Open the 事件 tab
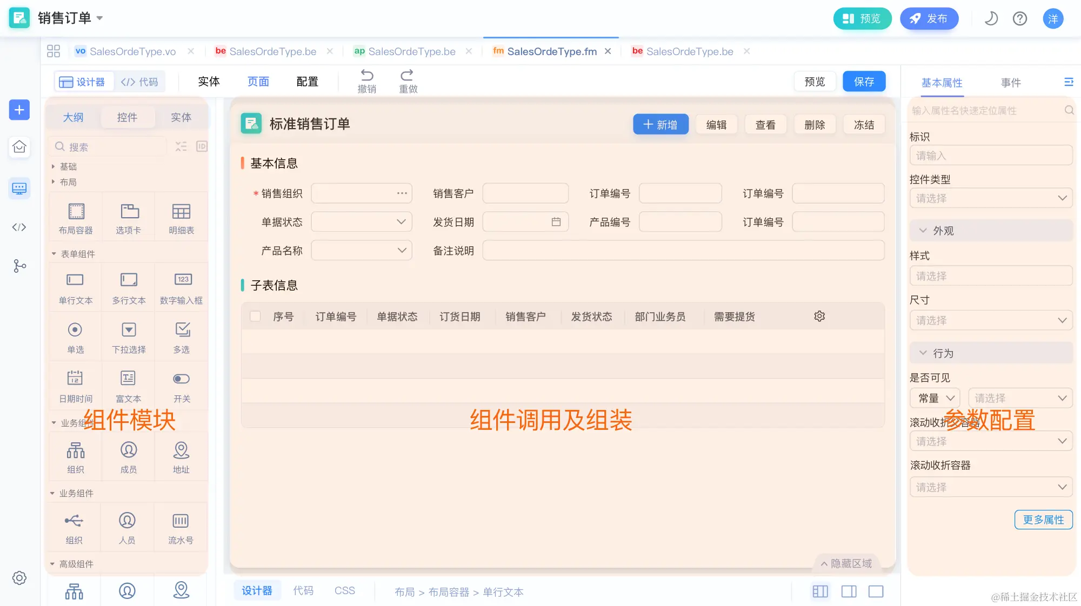The image size is (1081, 606). (1010, 83)
